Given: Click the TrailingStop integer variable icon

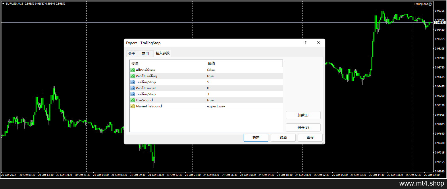Looking at the screenshot, I should [132, 82].
